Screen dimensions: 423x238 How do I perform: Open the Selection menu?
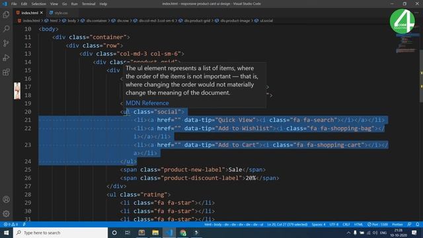tap(38, 4)
